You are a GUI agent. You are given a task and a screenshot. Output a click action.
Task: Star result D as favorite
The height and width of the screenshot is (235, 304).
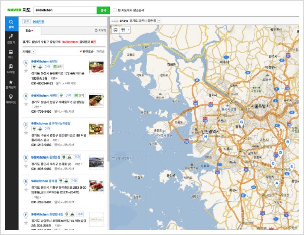click(x=26, y=166)
